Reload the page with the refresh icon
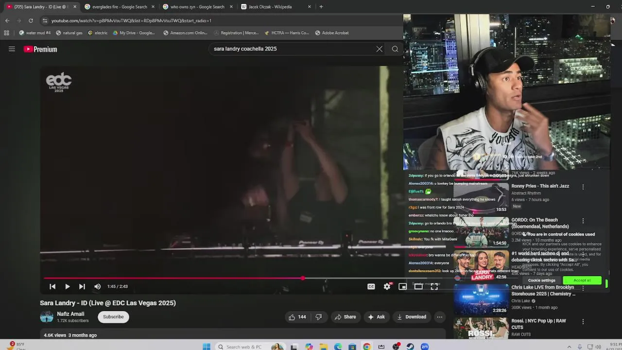622x350 pixels. [31, 20]
